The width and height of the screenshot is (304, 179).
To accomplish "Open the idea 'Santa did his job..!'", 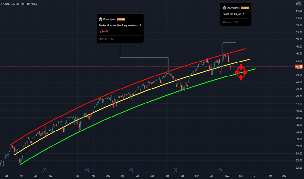I will (233, 14).
